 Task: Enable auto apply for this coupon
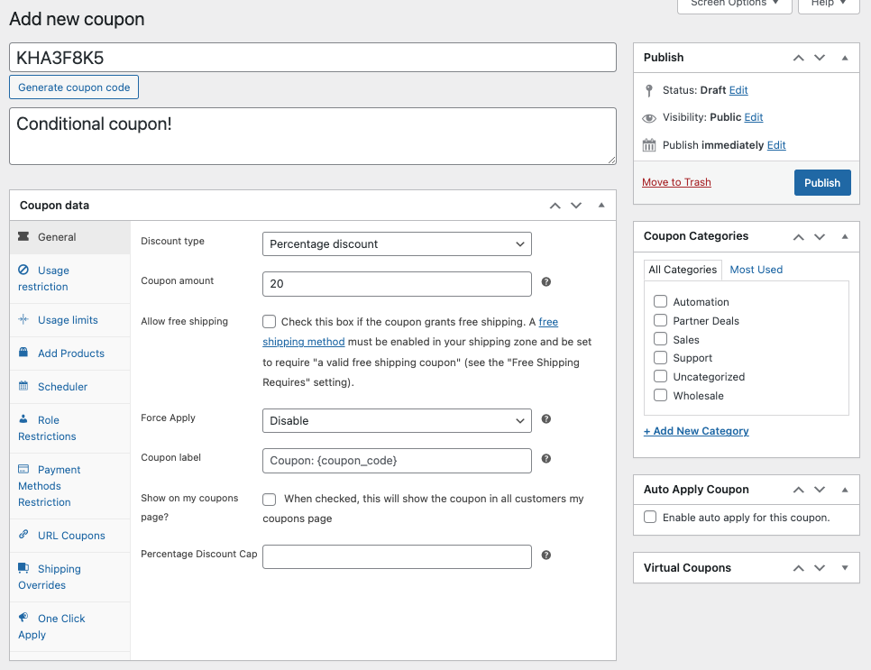coord(650,517)
